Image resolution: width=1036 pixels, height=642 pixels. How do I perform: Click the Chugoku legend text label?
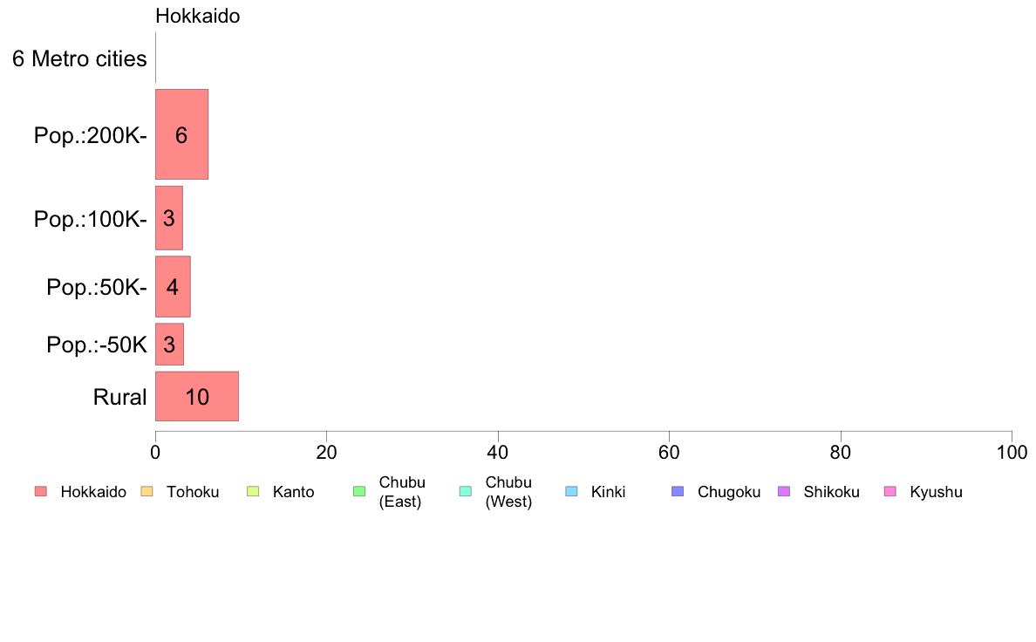coord(729,492)
